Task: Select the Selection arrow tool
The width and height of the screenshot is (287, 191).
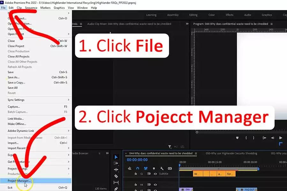Action: 116,157
